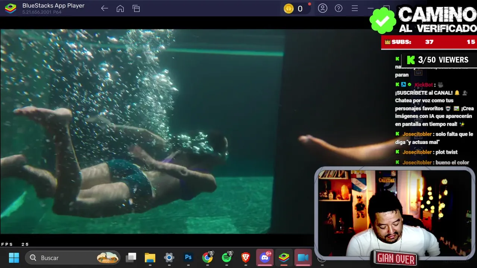Screen dimensions: 477x268
Task: Click the bird illustration in search box
Action: click(x=108, y=258)
